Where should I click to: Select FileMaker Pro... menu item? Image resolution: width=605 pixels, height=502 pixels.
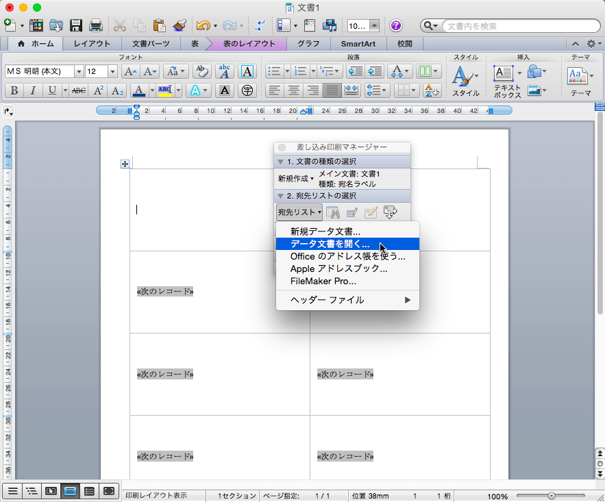click(347, 281)
